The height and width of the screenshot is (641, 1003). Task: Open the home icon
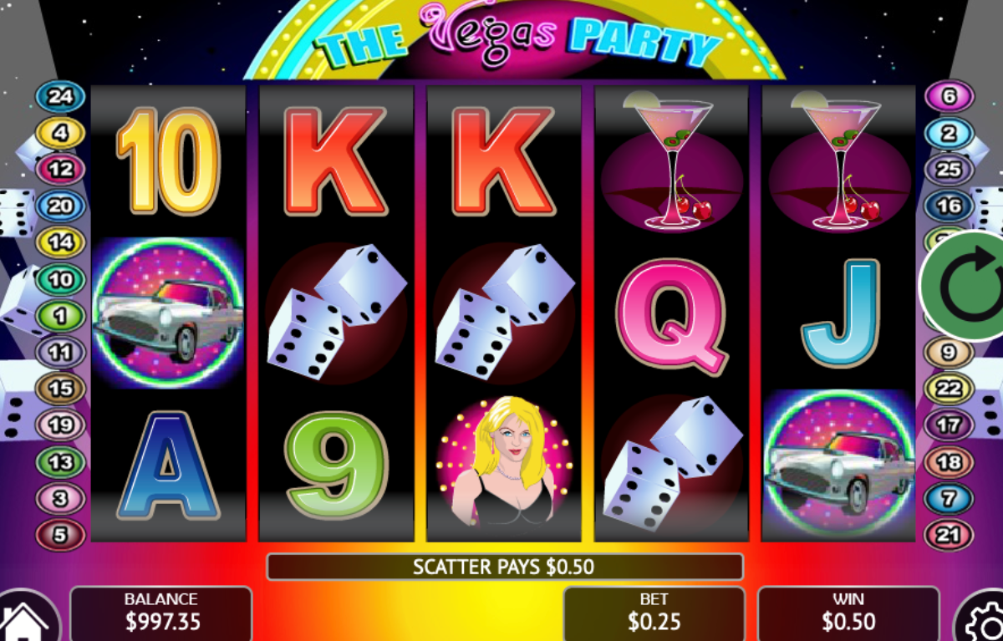point(27,619)
